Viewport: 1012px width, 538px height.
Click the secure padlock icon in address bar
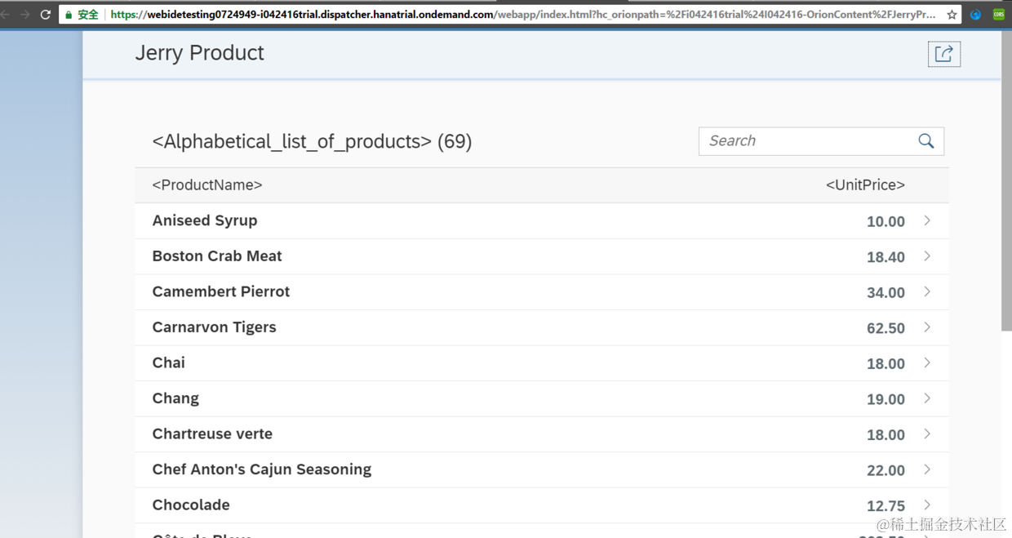click(69, 15)
